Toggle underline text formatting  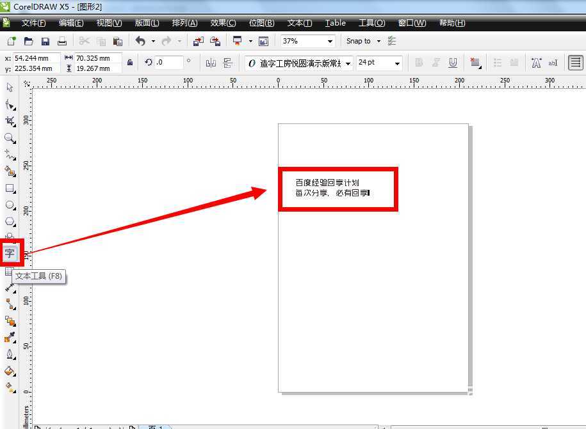pyautogui.click(x=453, y=63)
